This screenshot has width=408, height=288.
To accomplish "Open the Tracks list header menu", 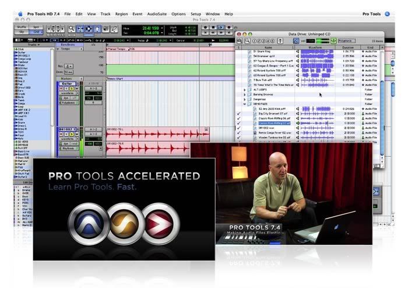I will pos(34,45).
